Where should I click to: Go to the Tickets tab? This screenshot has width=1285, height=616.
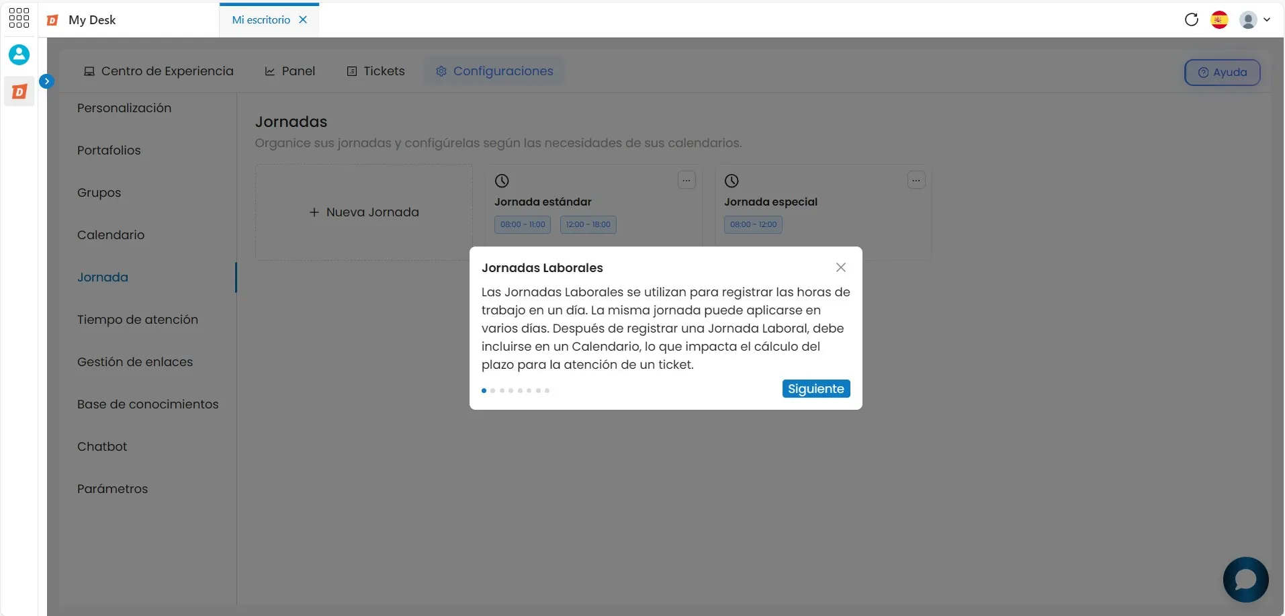coord(375,71)
